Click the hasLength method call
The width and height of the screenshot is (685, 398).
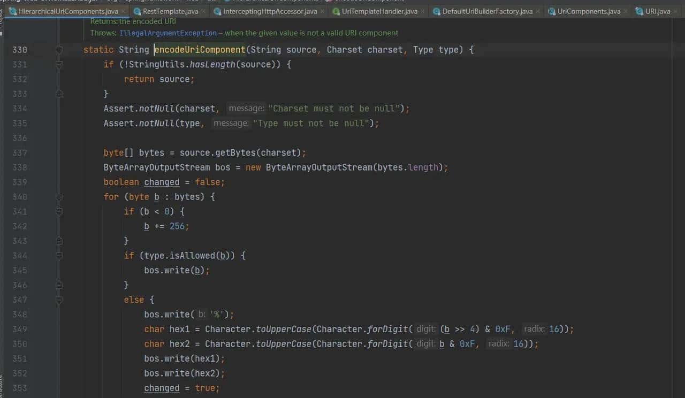212,64
